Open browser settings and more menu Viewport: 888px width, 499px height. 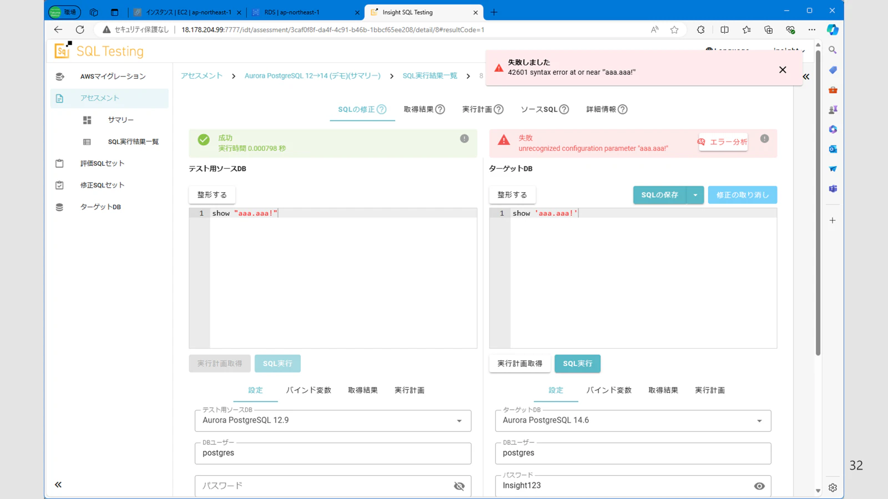[812, 30]
